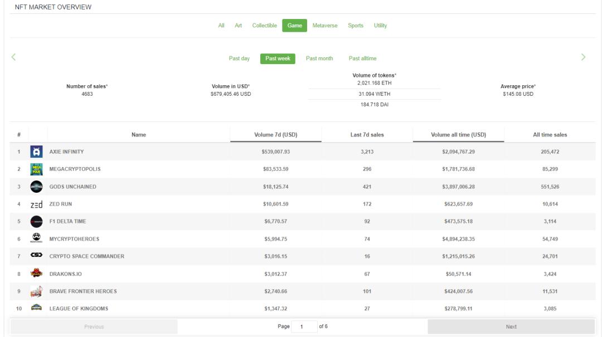602x337 pixels.
Task: Click the Crypto Space Commander logo icon
Action: [36, 256]
